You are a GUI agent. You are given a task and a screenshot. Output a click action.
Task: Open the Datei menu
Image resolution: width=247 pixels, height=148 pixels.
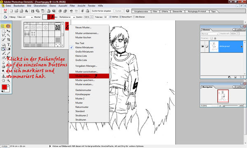tap(8, 6)
